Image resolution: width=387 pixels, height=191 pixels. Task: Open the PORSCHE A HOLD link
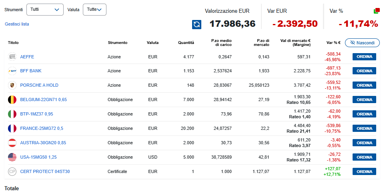point(39,85)
